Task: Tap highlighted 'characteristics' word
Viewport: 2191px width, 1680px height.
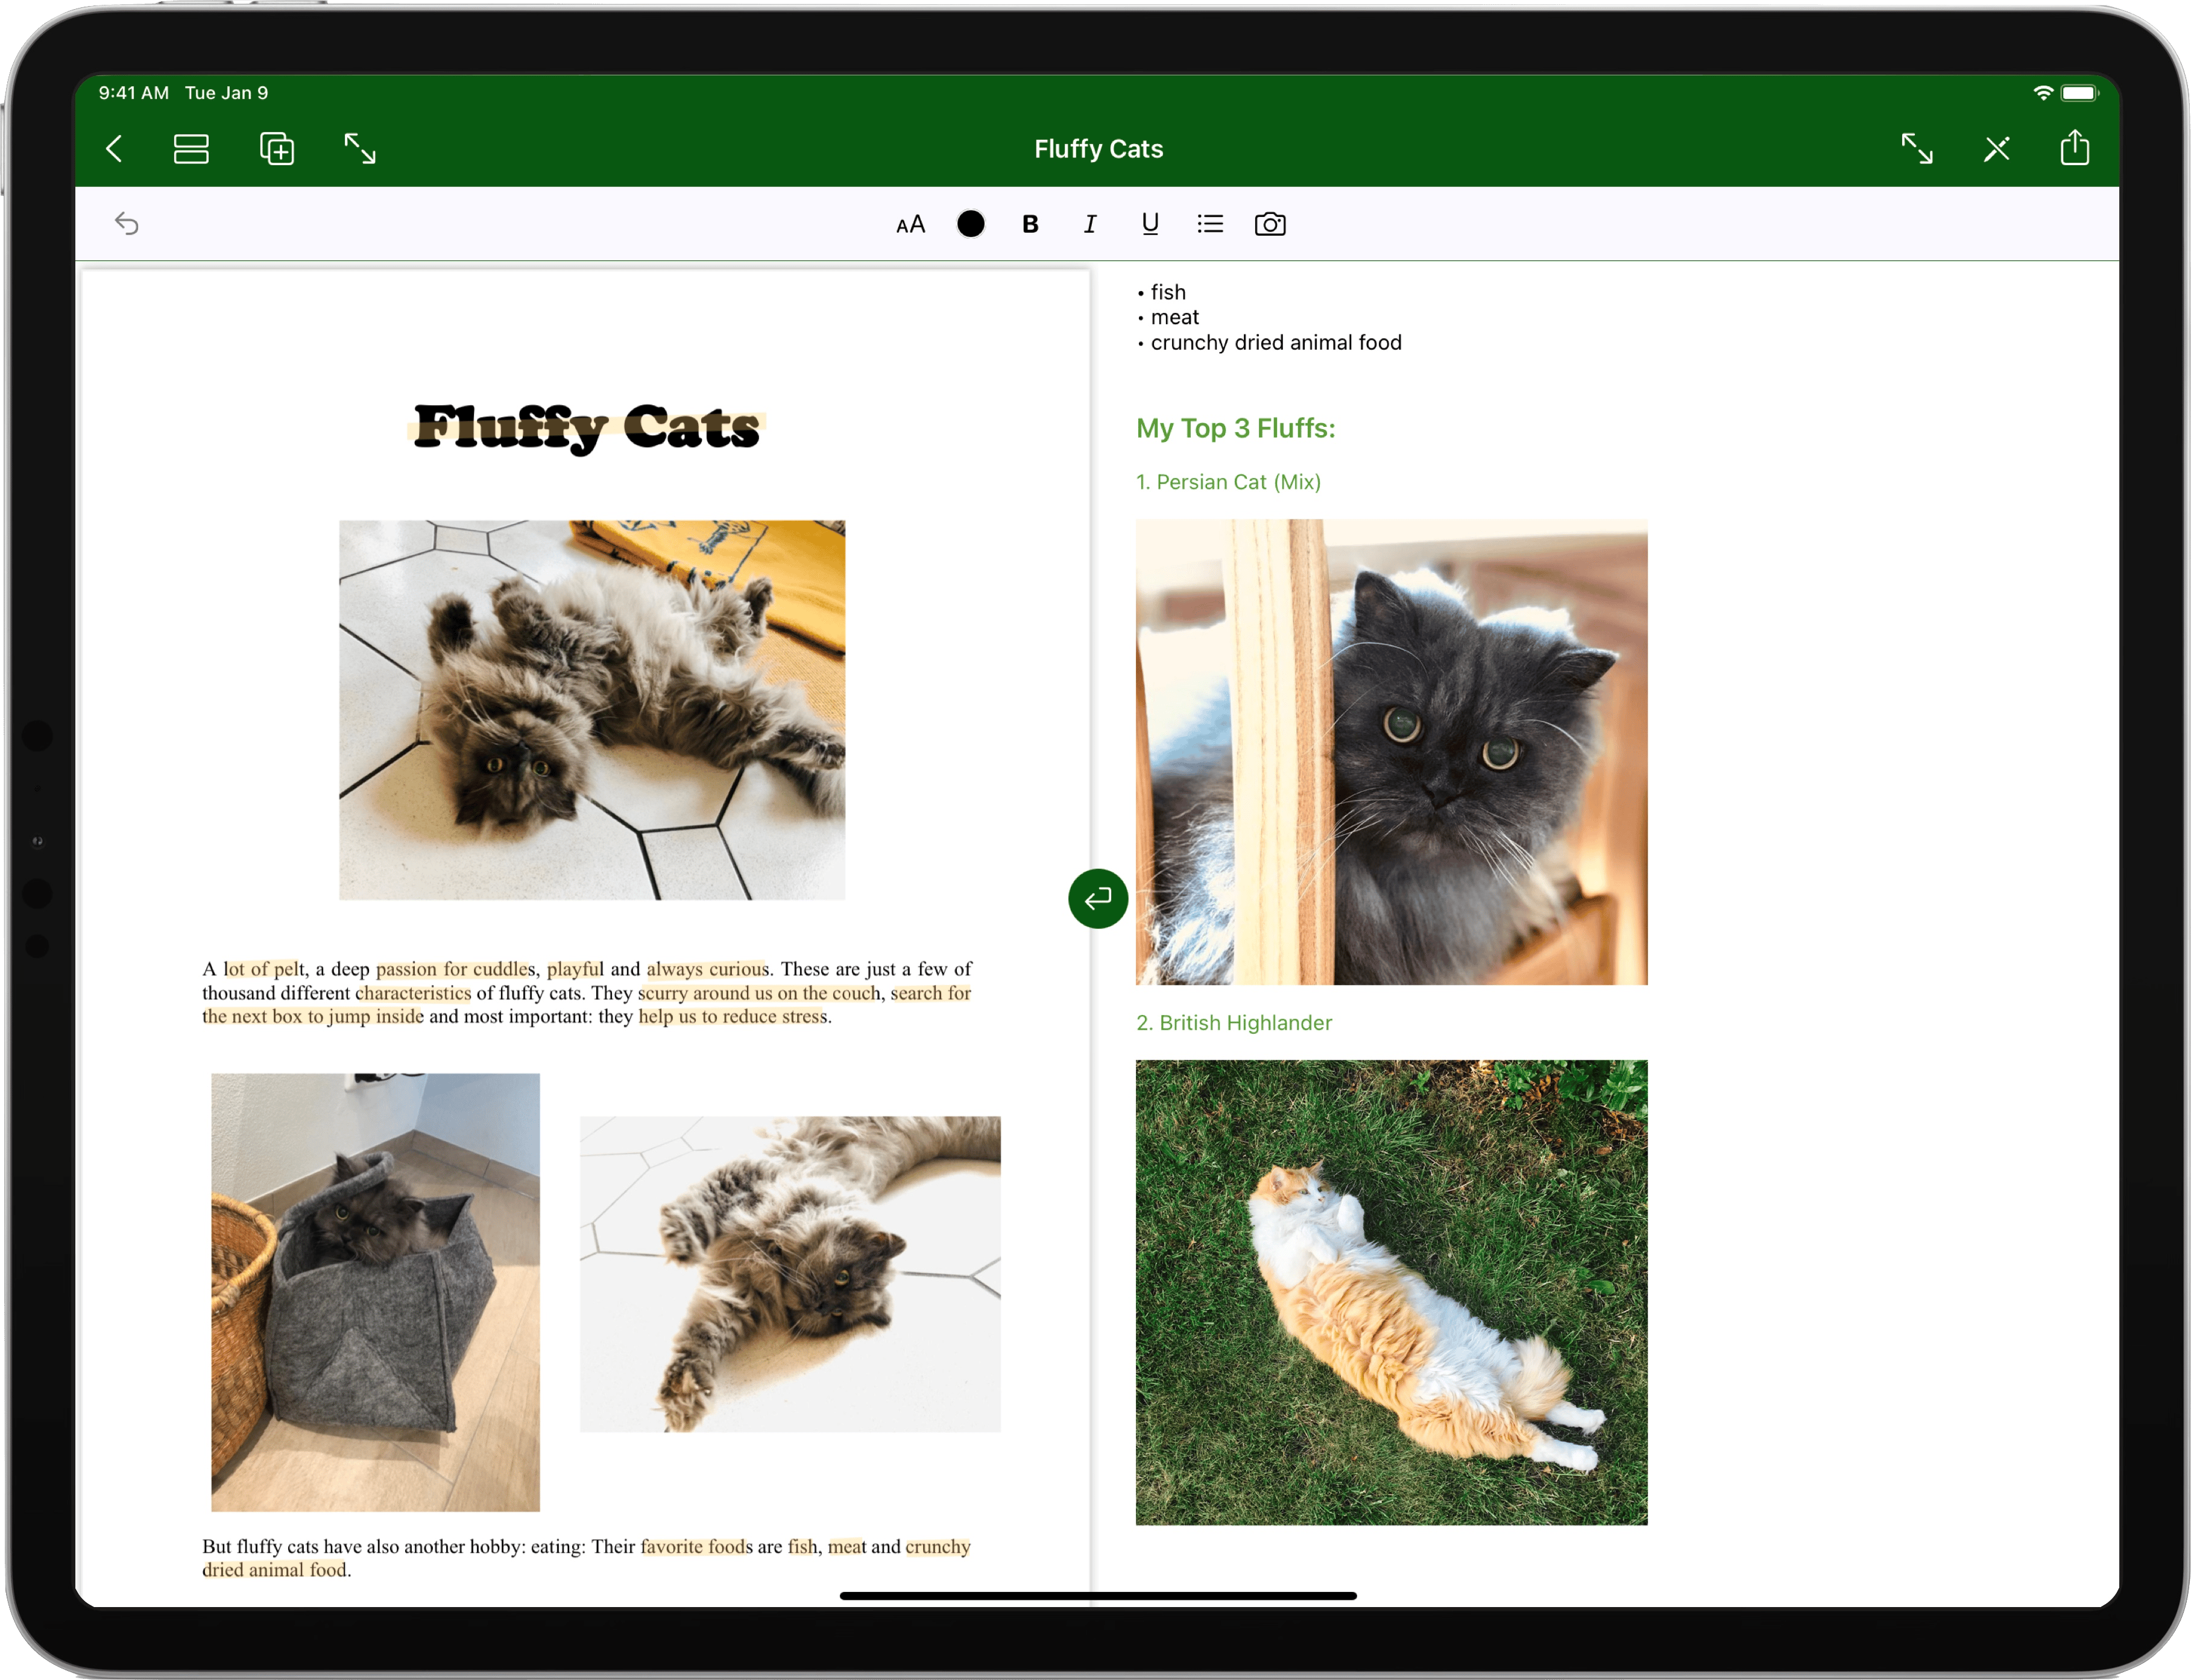Action: (413, 993)
